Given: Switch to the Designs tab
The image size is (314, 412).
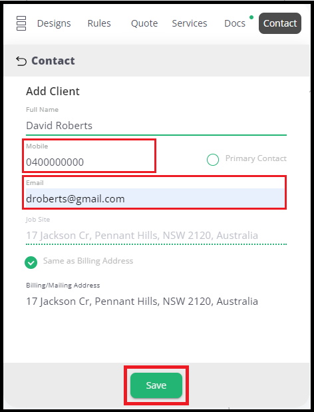Looking at the screenshot, I should (x=54, y=23).
